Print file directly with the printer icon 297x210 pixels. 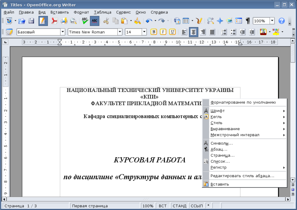pos(64,21)
